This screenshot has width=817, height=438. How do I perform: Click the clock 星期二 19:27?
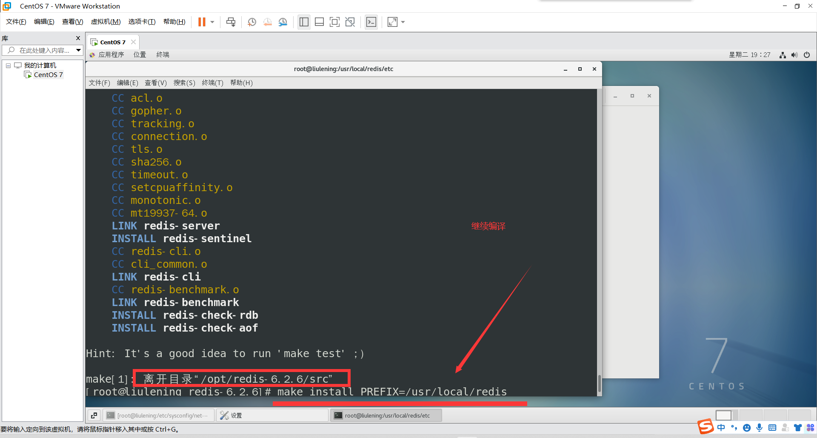click(750, 54)
